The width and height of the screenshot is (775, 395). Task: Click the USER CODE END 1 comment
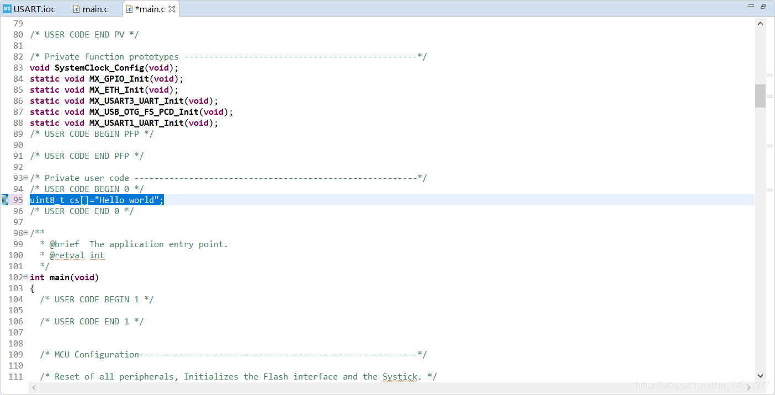(x=92, y=322)
